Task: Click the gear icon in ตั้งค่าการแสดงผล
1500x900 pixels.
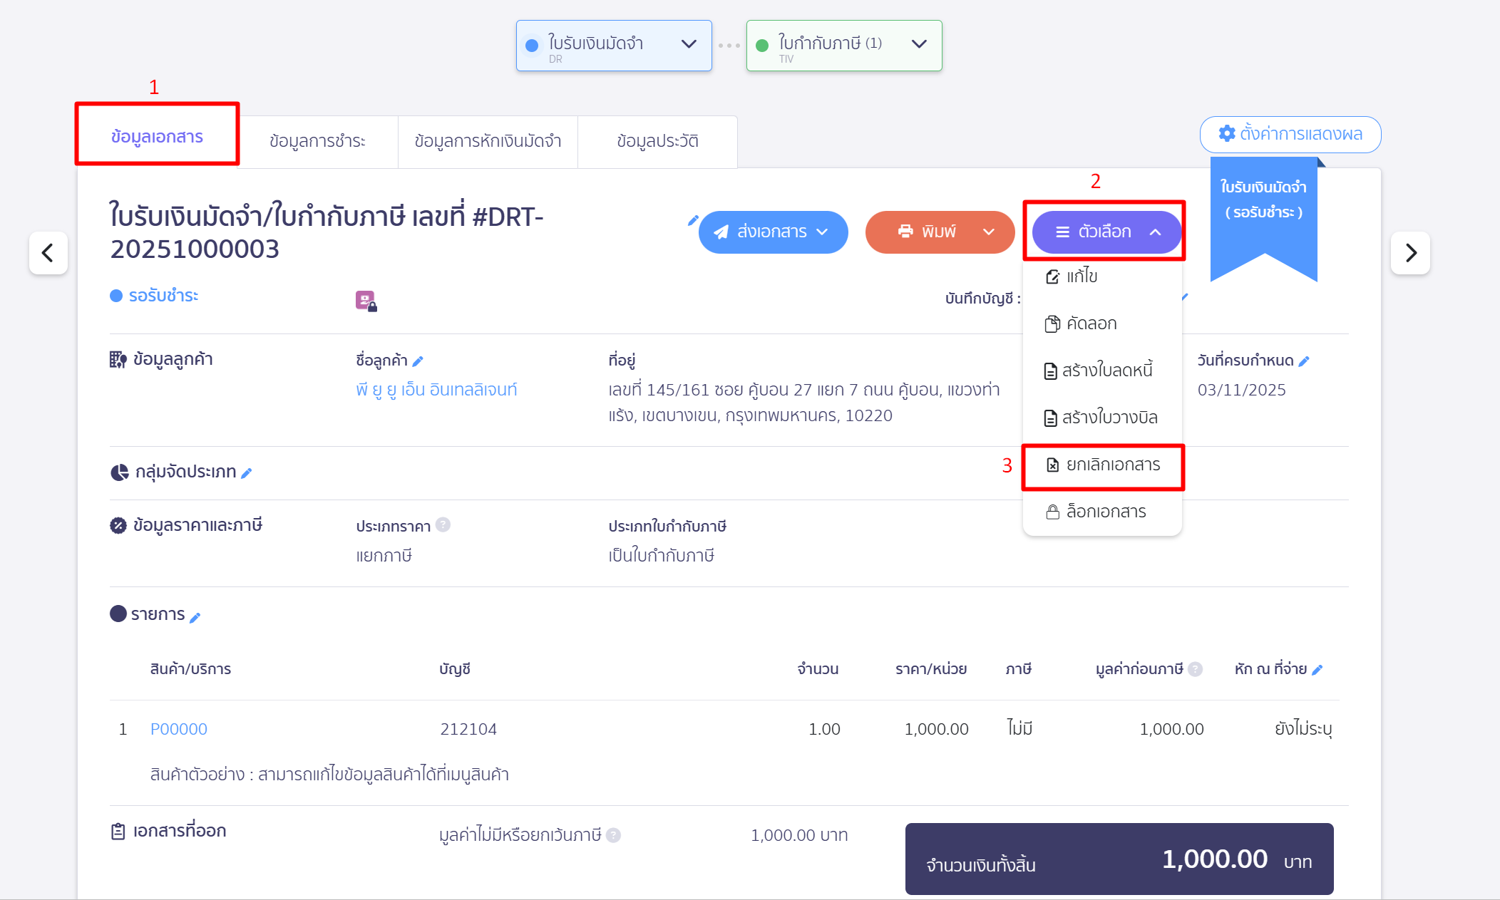Action: tap(1226, 134)
